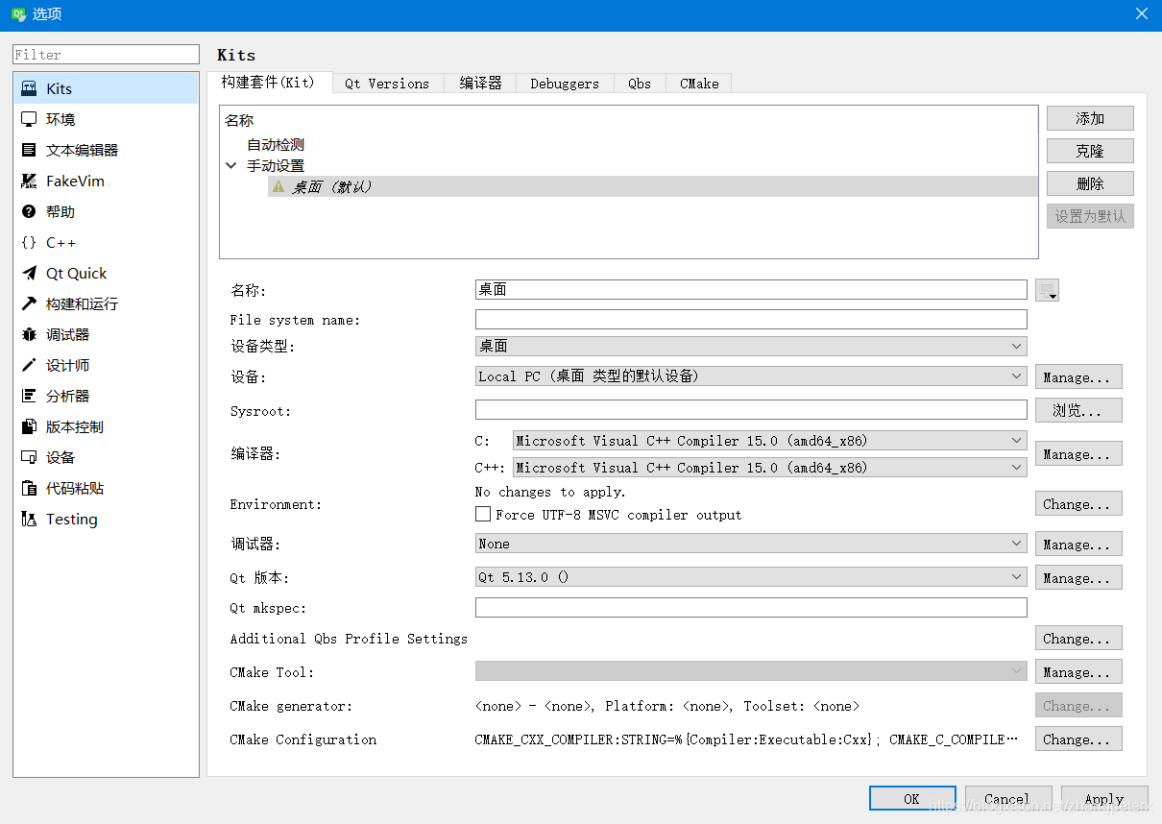Open the 设备 Local PC dropdown
The height and width of the screenshot is (824, 1162).
coord(751,376)
